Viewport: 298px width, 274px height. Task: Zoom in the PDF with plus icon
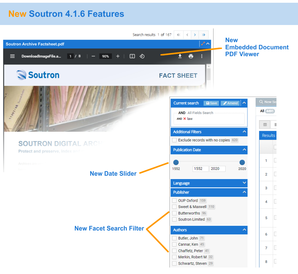(118, 56)
